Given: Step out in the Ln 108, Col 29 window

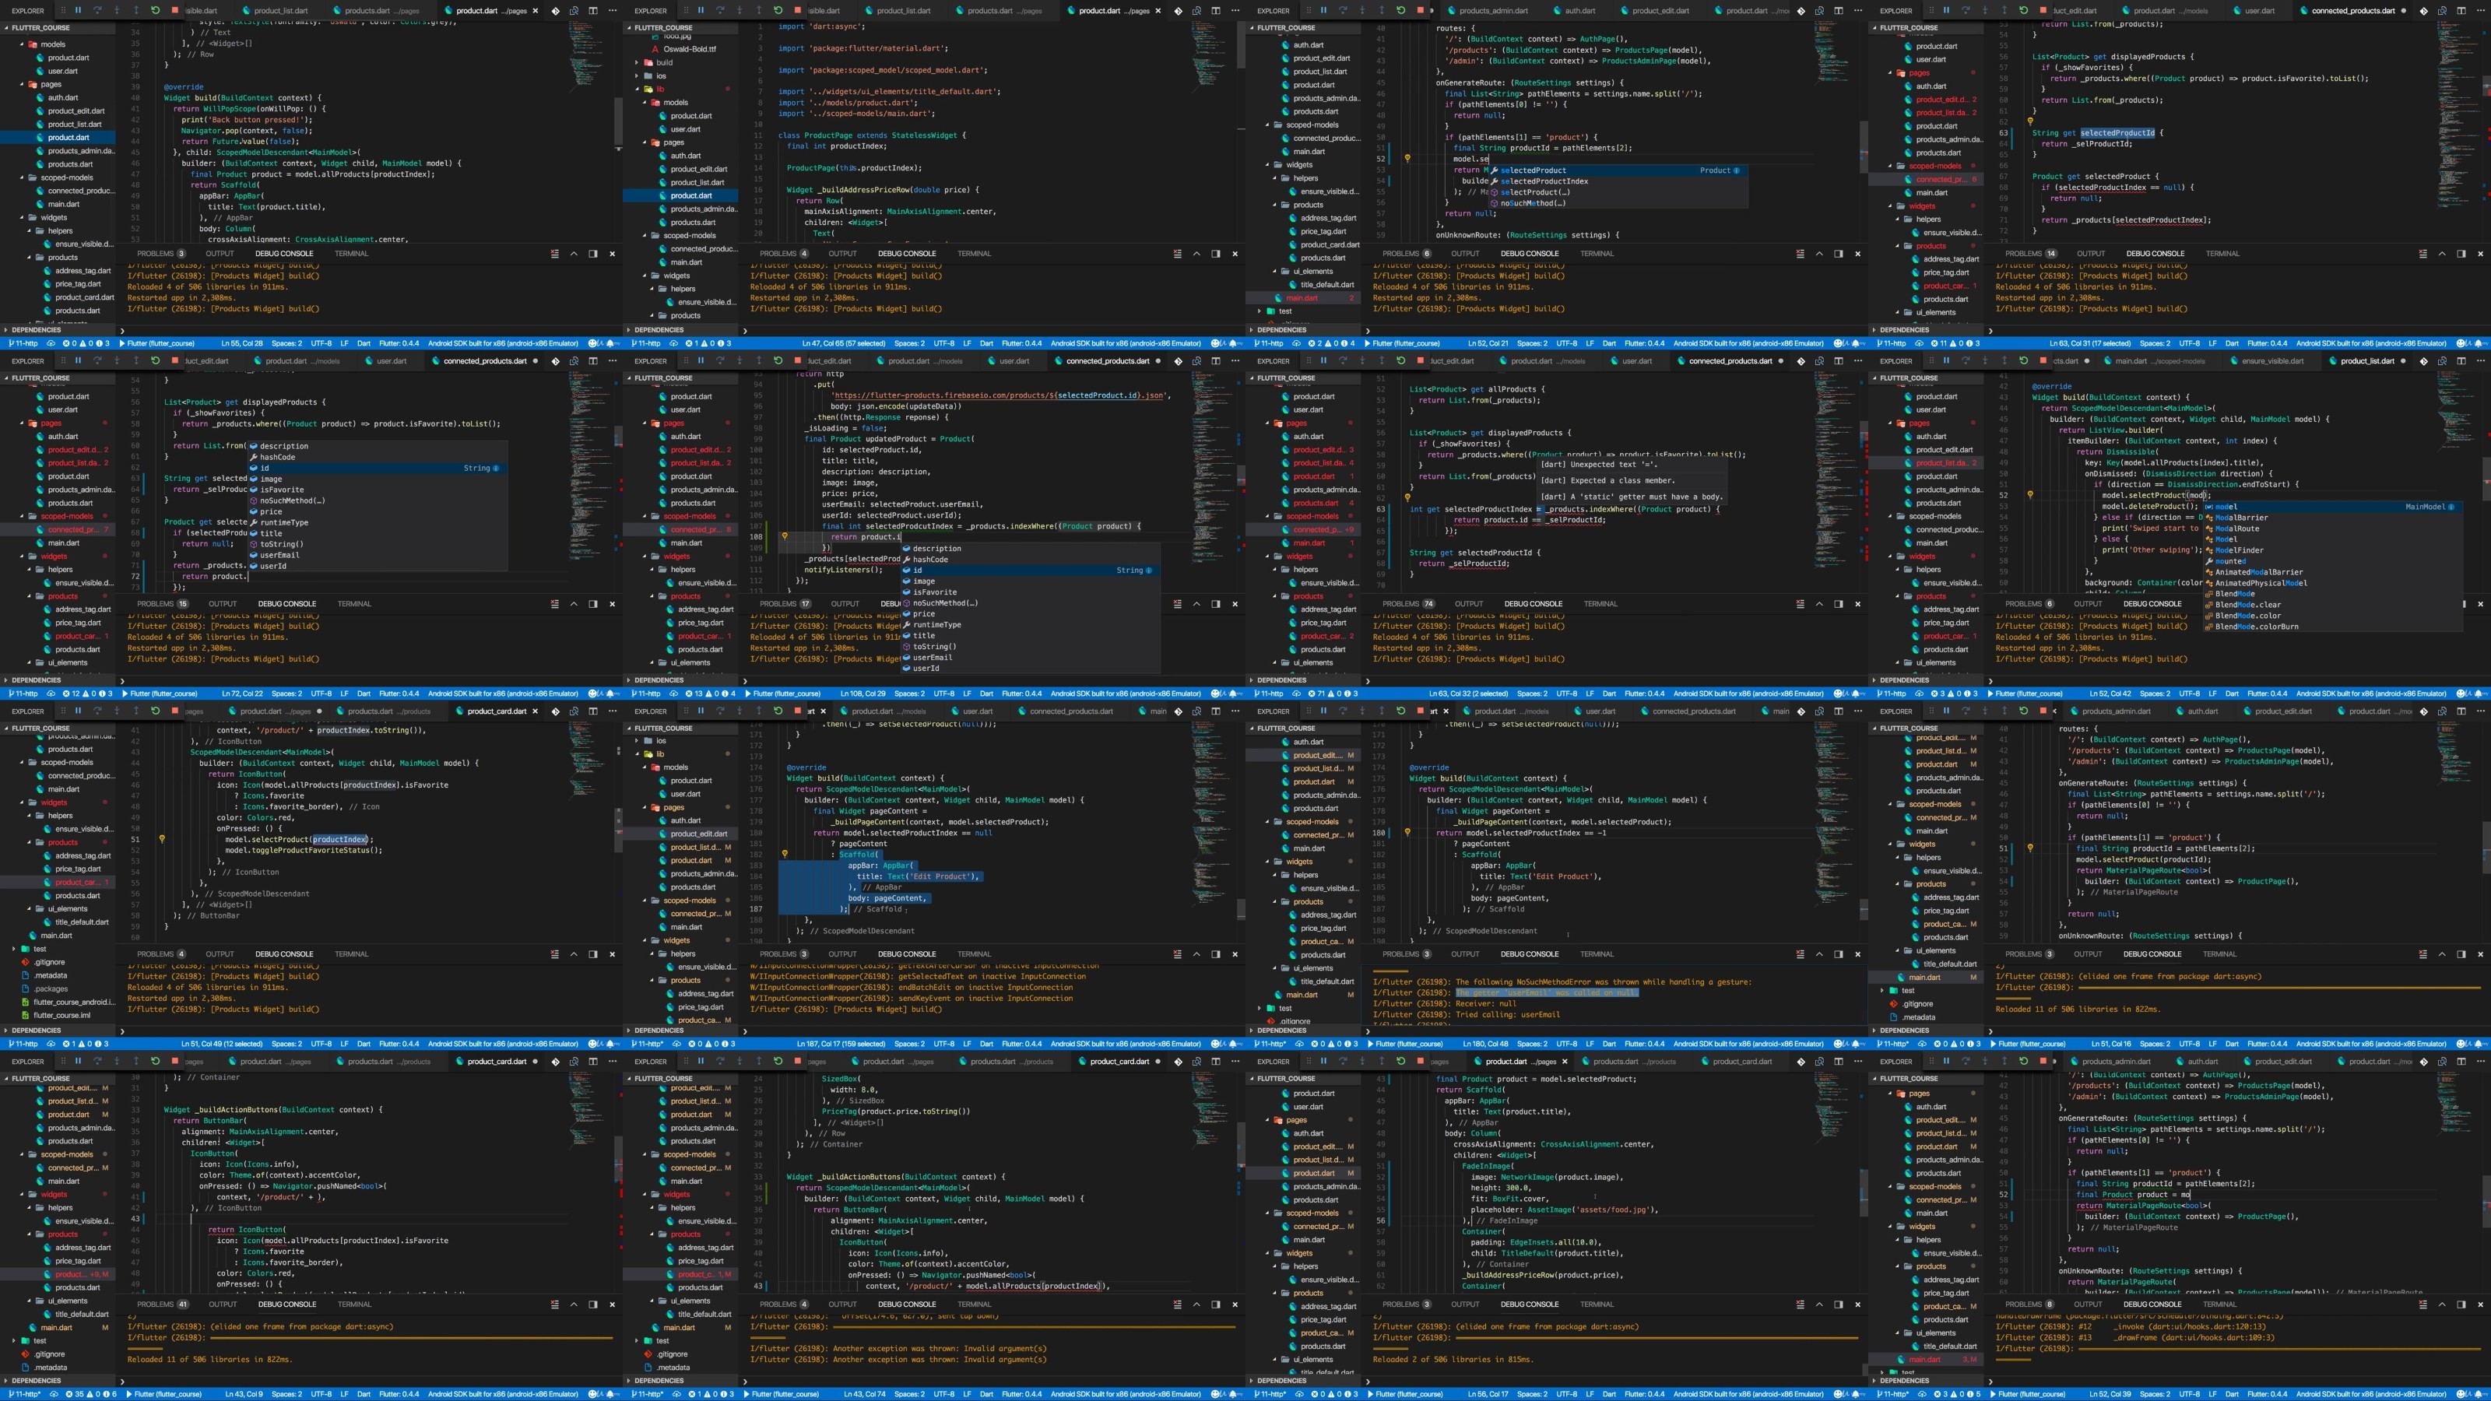Looking at the screenshot, I should click(759, 360).
